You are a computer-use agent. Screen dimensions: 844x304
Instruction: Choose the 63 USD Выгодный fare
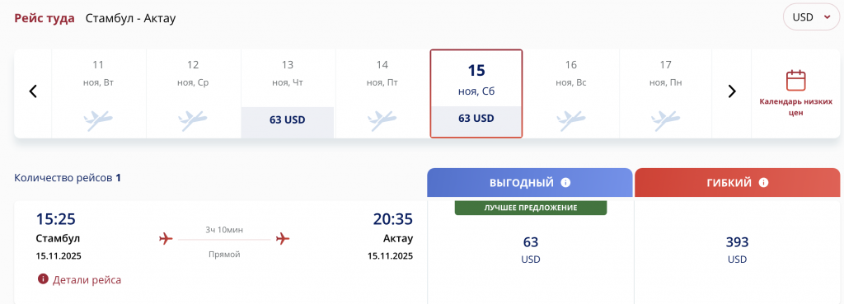(x=530, y=250)
